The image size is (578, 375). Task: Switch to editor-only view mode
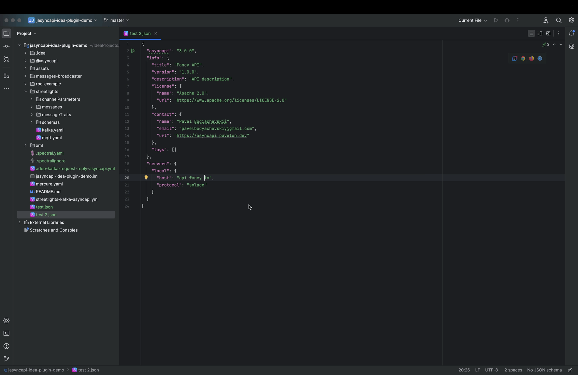point(531,34)
